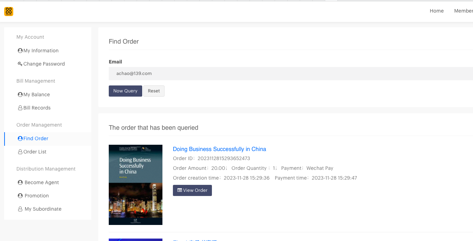The width and height of the screenshot is (473, 241).
Task: Open the second order's book cover thumbnail
Action: coord(136,240)
